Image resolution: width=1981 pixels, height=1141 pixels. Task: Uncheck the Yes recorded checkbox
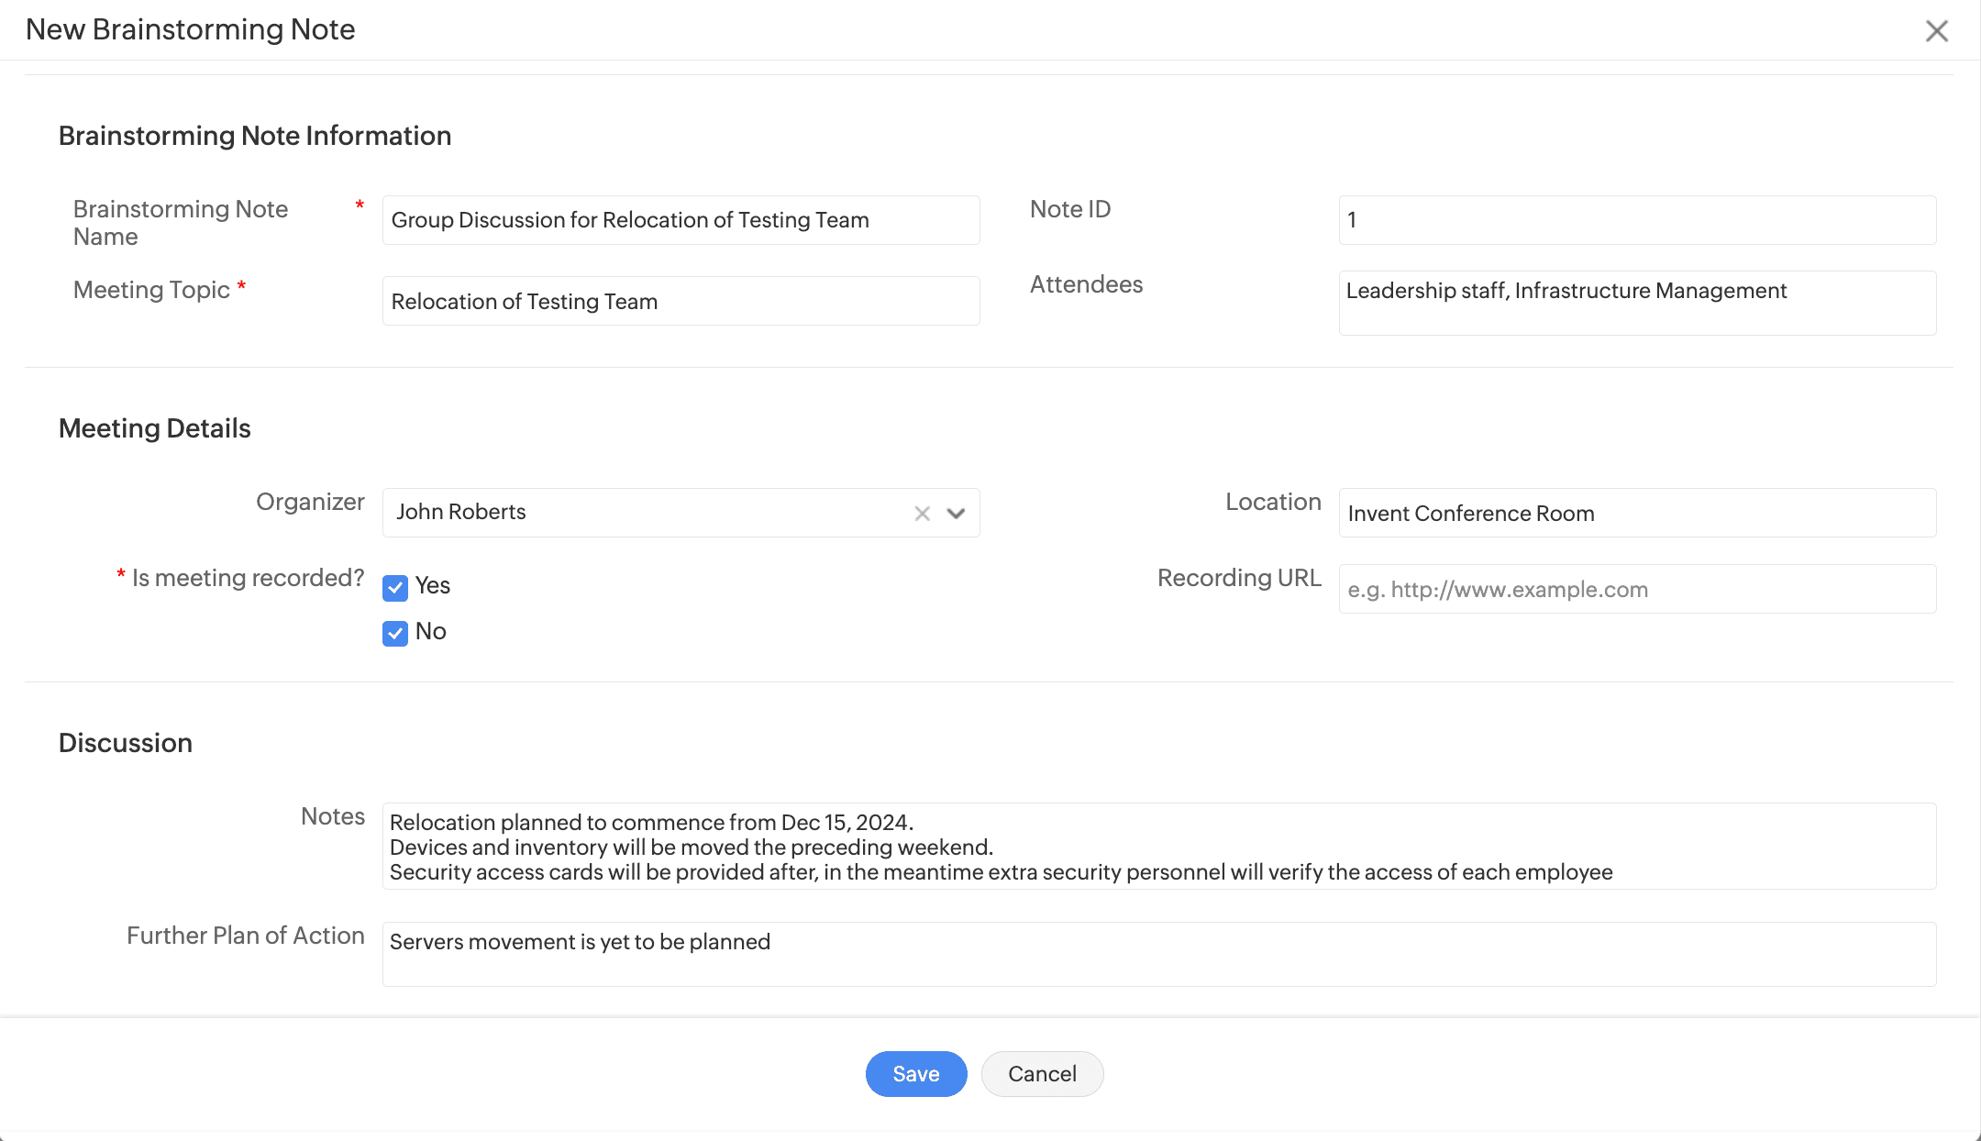pos(395,588)
